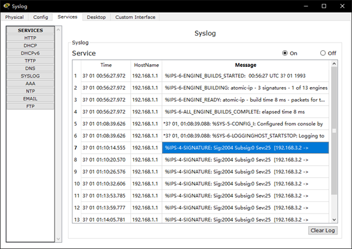This screenshot has height=249, width=352.
Task: Click the Syslog window title icon
Action: [6, 6]
